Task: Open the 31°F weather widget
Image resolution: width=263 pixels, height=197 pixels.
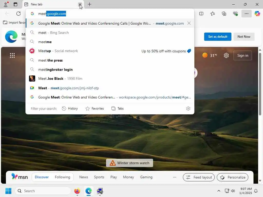Action: coord(210,55)
